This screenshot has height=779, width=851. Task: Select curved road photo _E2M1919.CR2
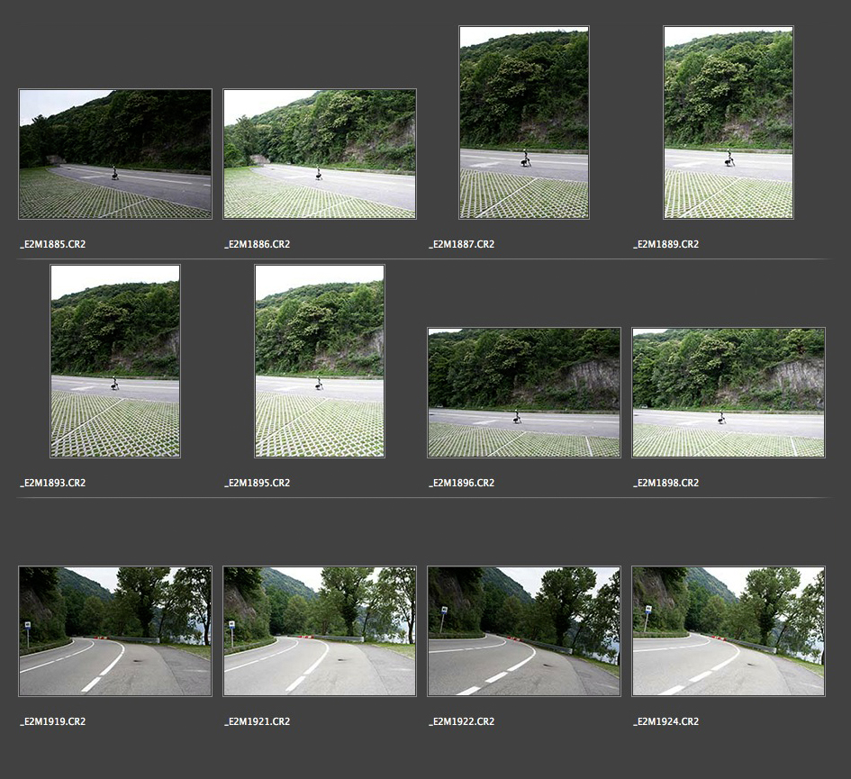click(115, 631)
